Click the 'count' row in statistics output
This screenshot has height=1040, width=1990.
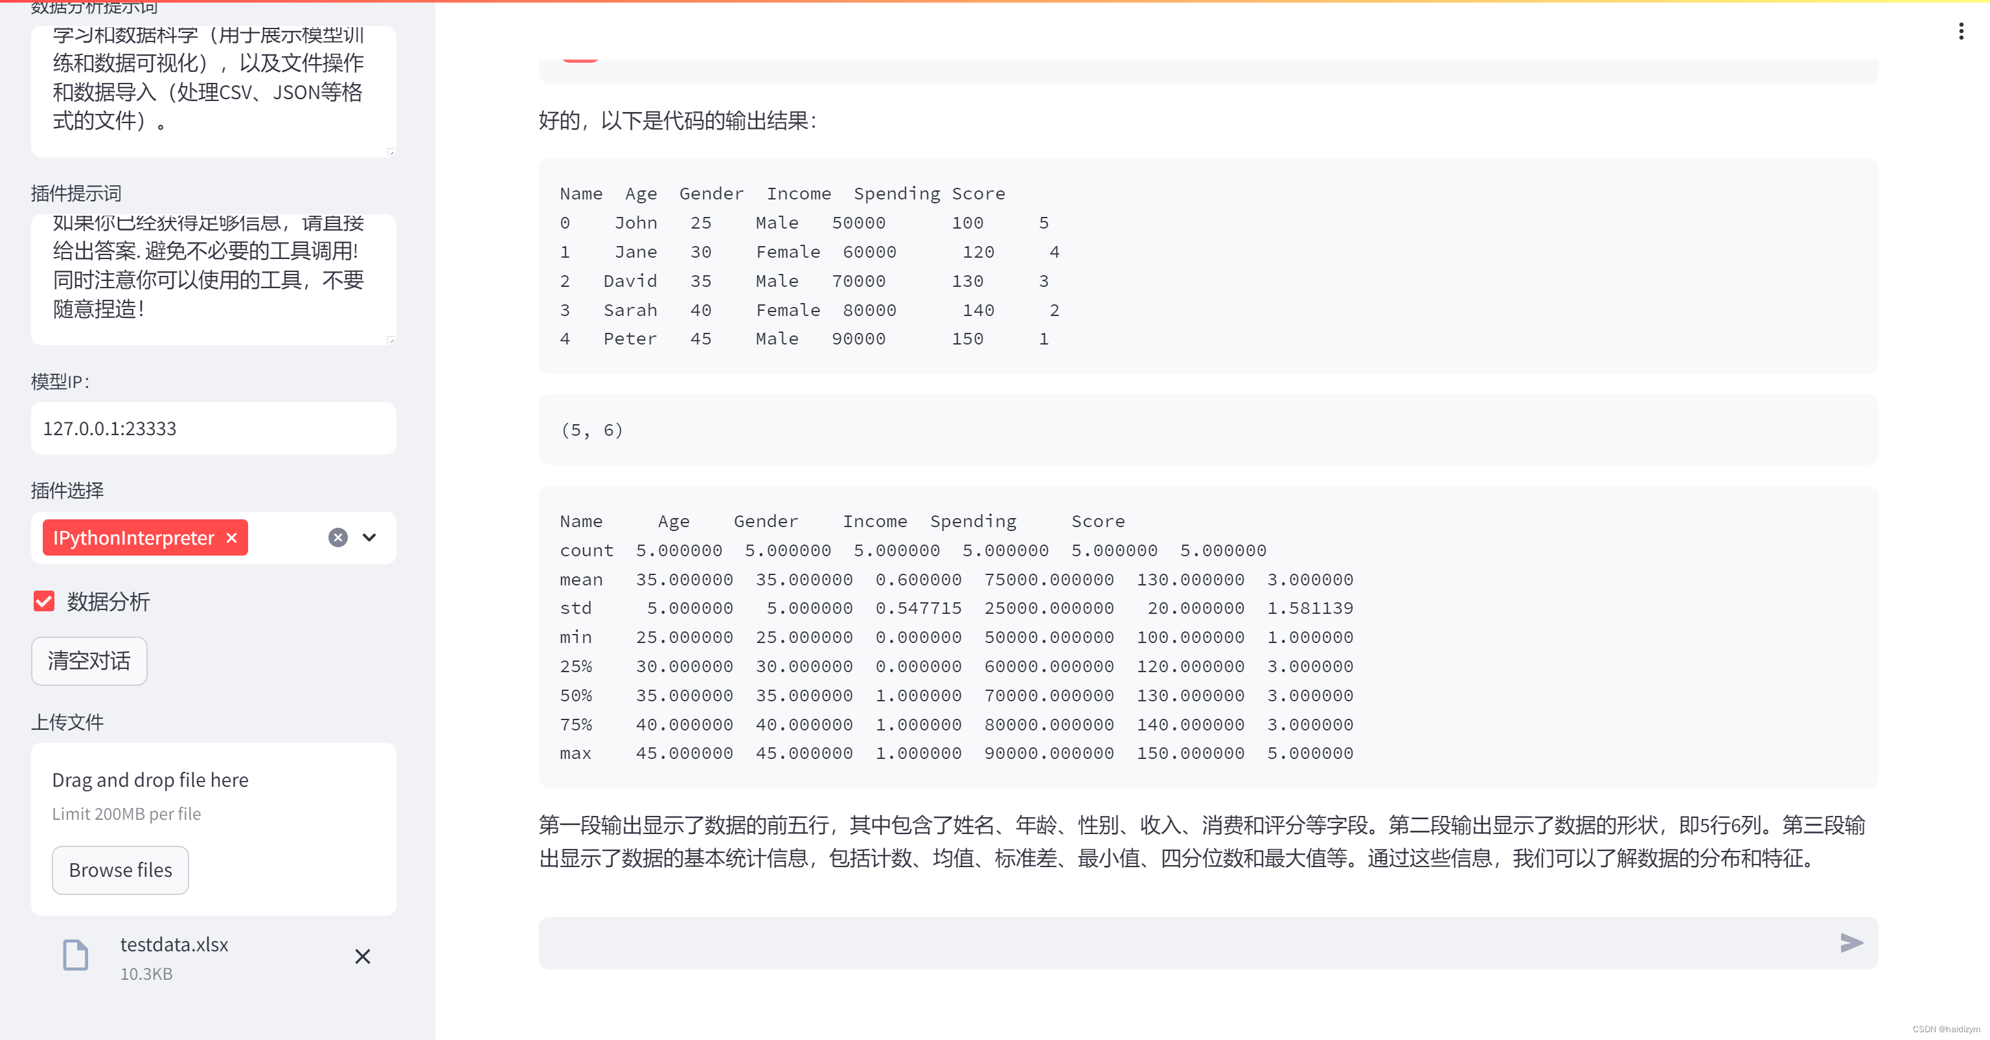tap(913, 550)
